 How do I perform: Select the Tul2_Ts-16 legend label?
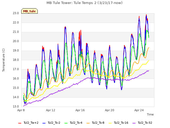121,123
